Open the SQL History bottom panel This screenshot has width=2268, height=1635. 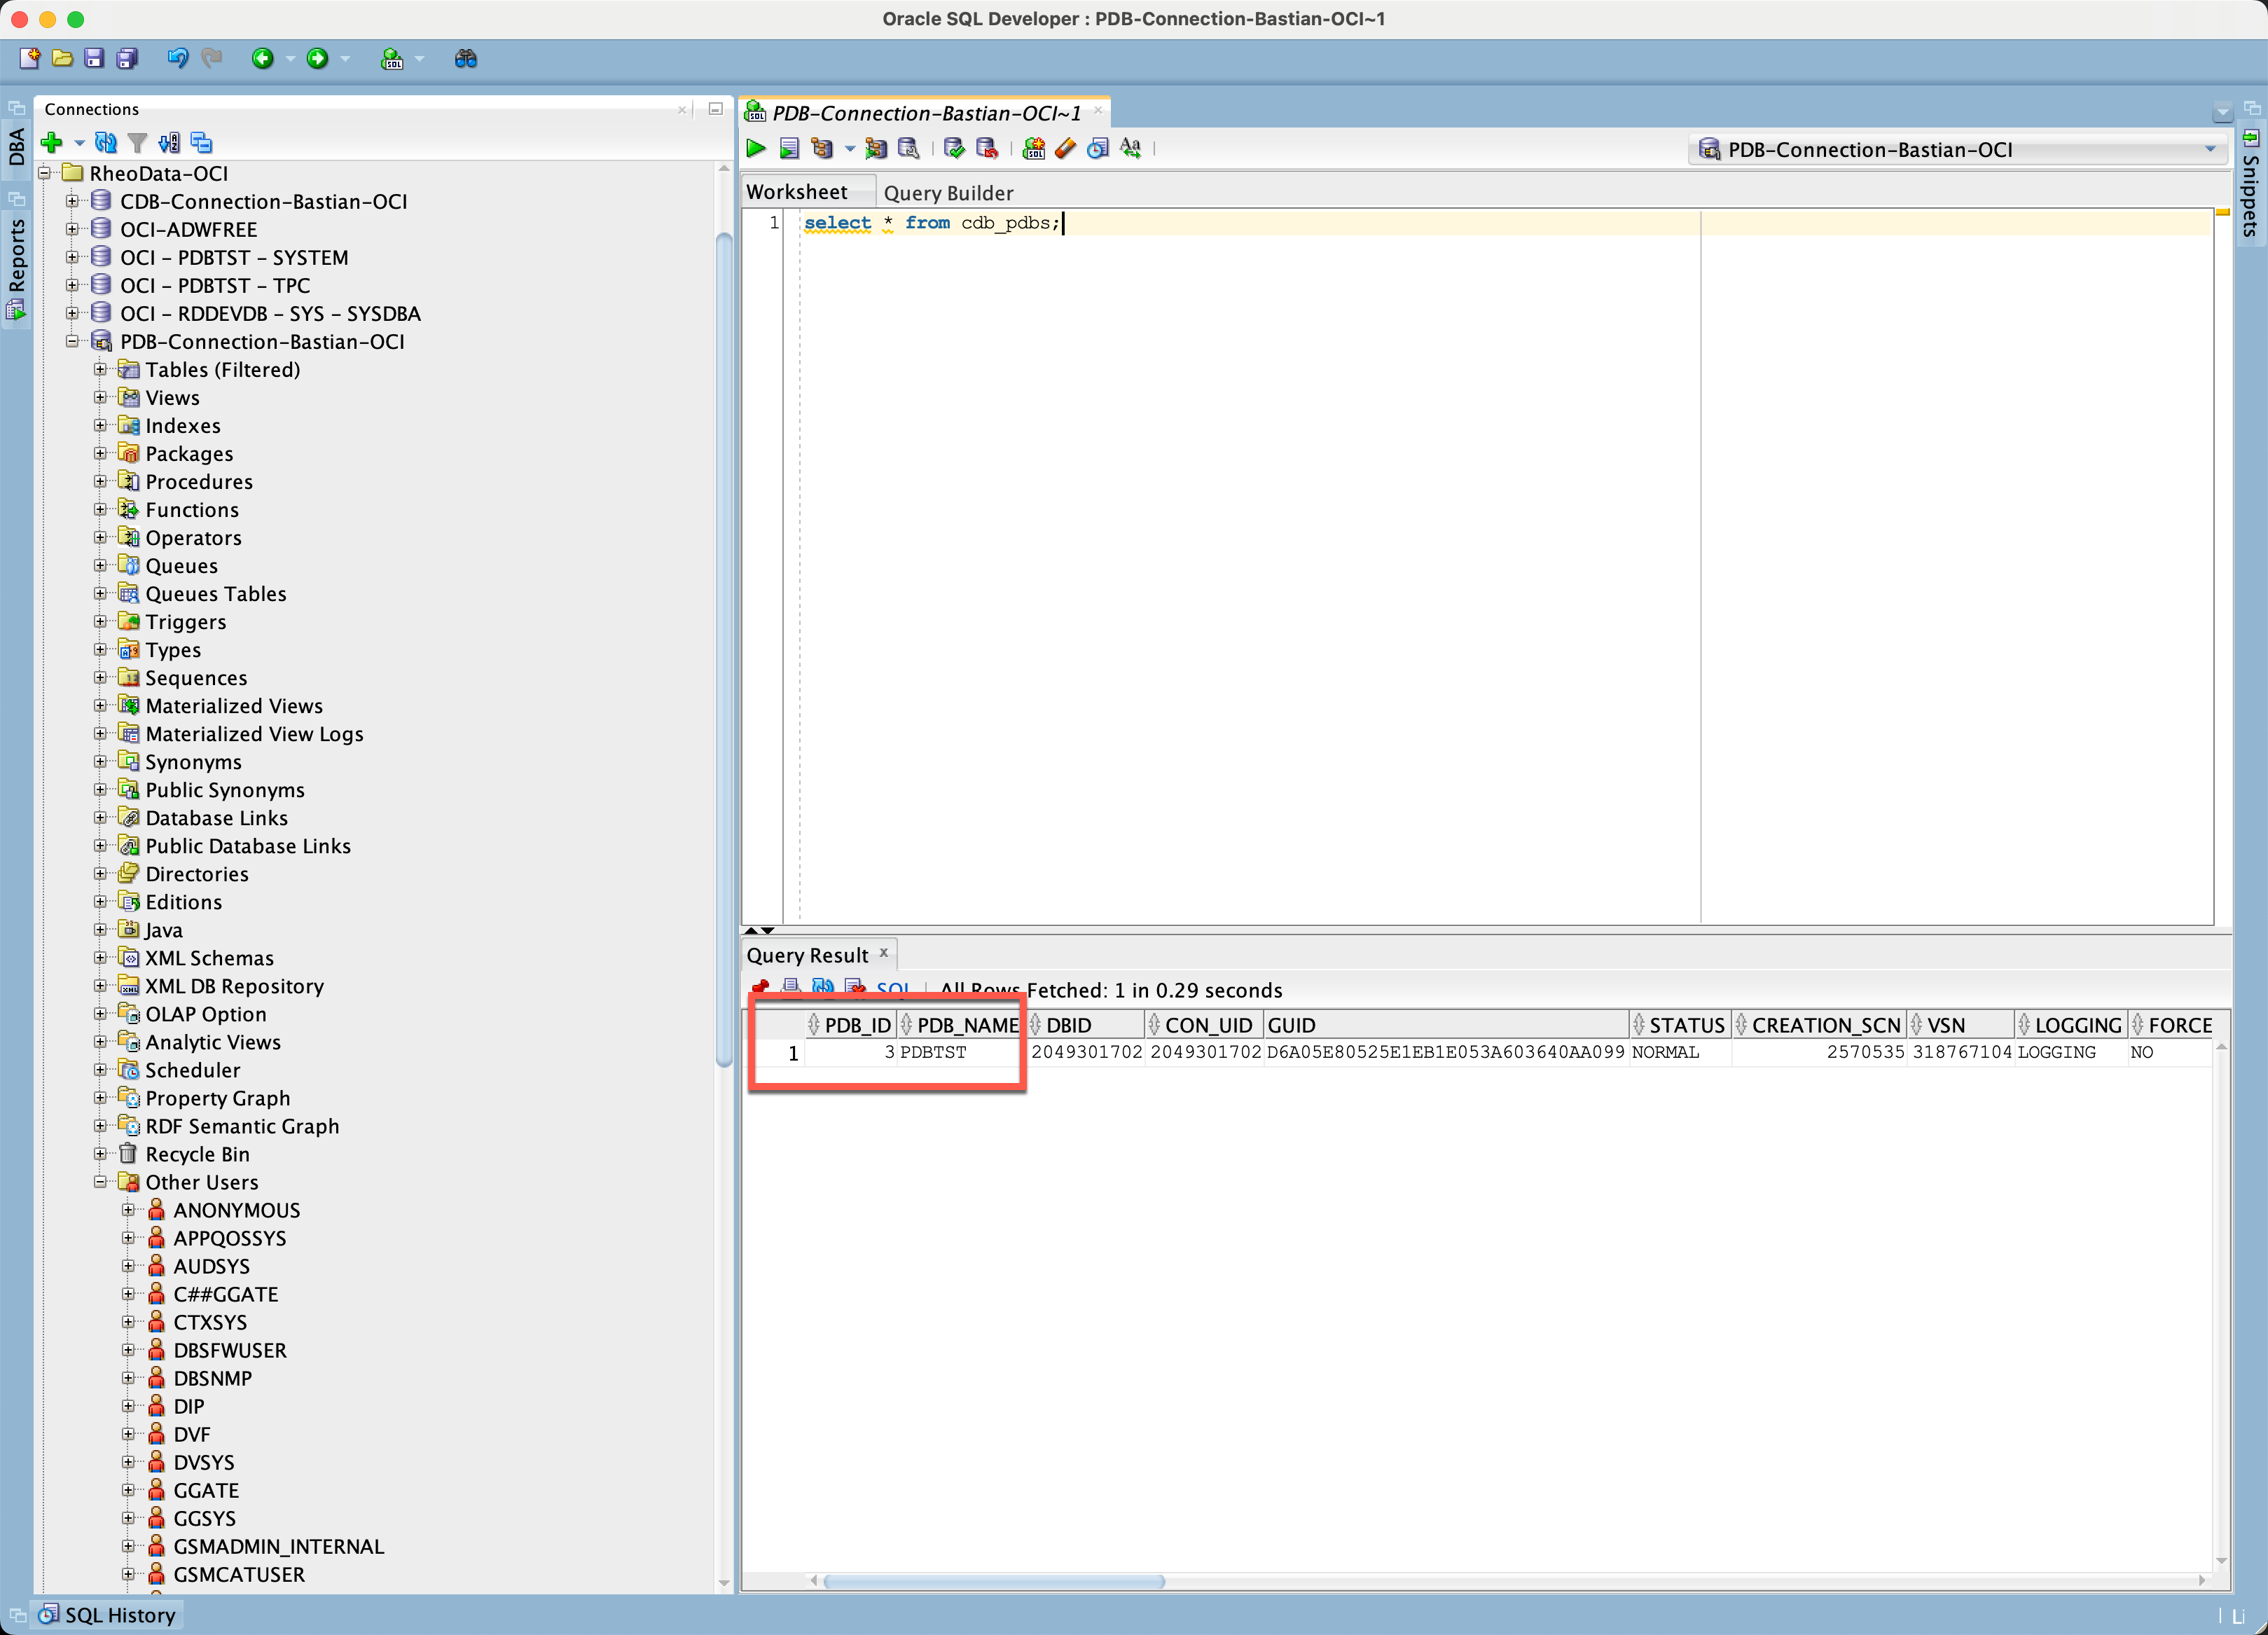[107, 1614]
